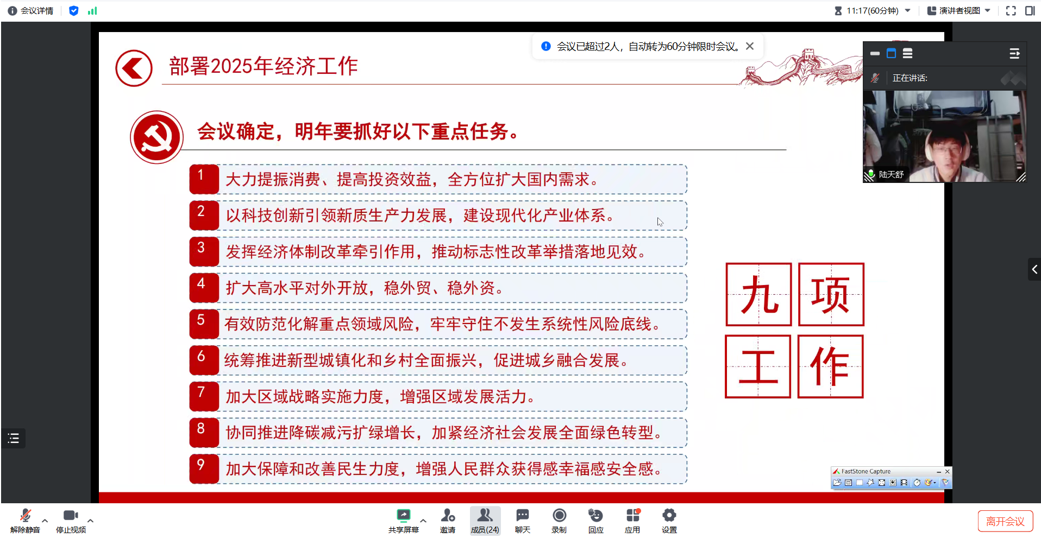The width and height of the screenshot is (1041, 538).
Task: Click the blue security shield icon
Action: (74, 11)
